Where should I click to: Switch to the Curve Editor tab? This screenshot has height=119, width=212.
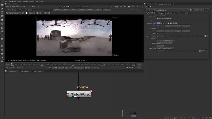(x=25, y=71)
